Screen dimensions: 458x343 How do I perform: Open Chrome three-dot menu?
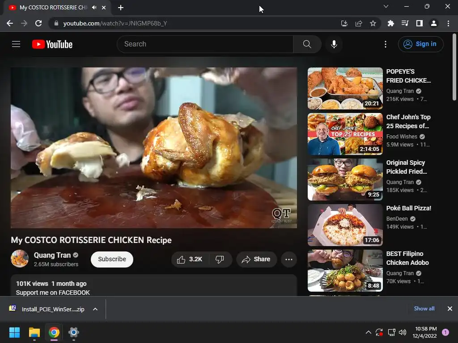pos(448,23)
